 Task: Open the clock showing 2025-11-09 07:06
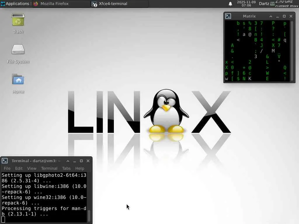click(246, 3)
